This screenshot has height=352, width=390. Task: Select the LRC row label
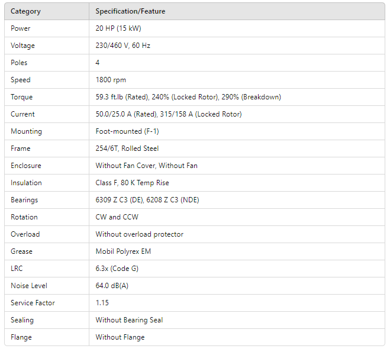coord(18,269)
